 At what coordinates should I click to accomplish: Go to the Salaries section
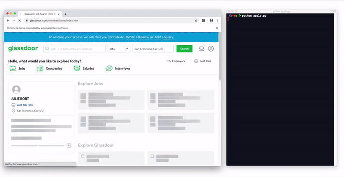(x=89, y=68)
